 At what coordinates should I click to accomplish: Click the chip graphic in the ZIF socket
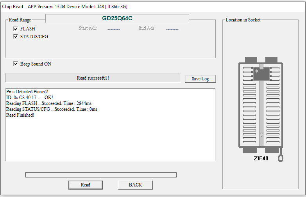point(261,74)
